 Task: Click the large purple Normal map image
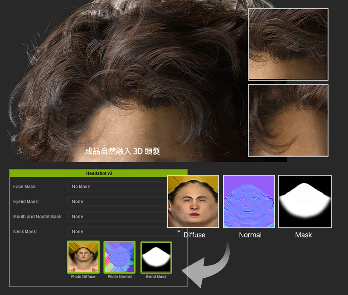[x=249, y=201]
